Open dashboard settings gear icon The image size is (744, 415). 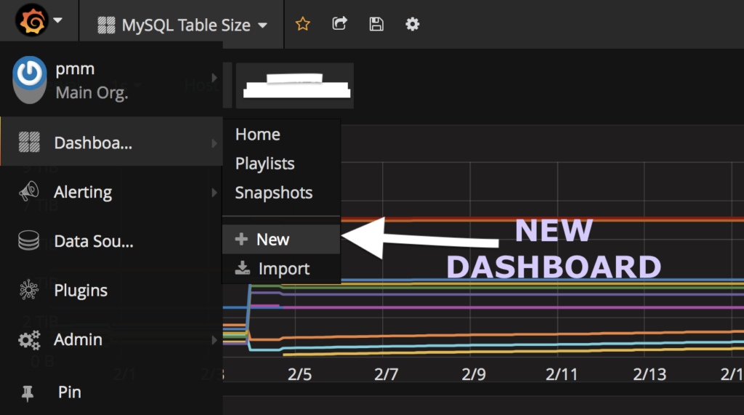pos(413,24)
